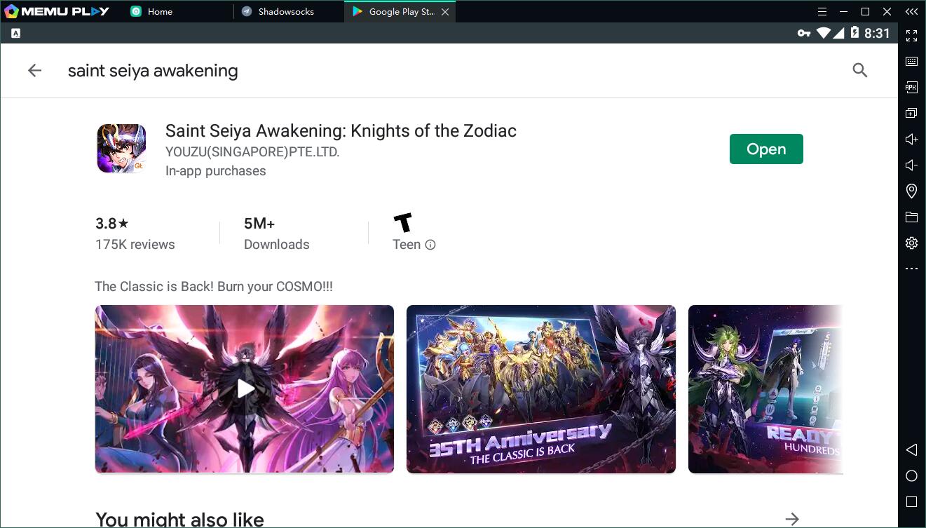Select developer YOUZU(SINGAPORE)PTE.LTD. link
This screenshot has width=926, height=528.
[x=252, y=152]
